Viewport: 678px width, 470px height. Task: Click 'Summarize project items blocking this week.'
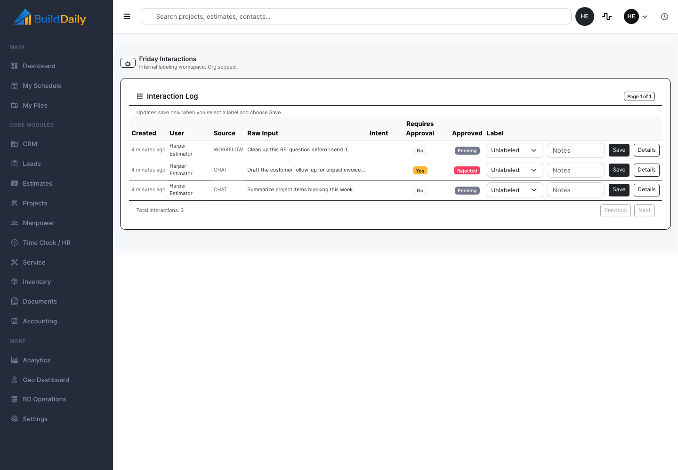300,189
